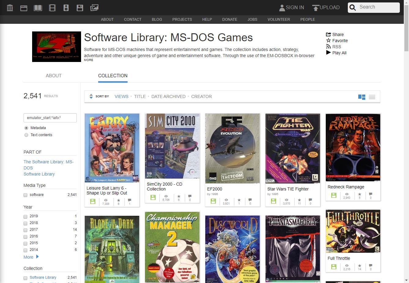The height and width of the screenshot is (283, 409).
Task: Open the Web archive icon in top bar
Action: [x=24, y=8]
